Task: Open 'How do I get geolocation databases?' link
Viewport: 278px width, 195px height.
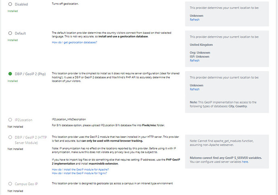Action: click(74, 43)
